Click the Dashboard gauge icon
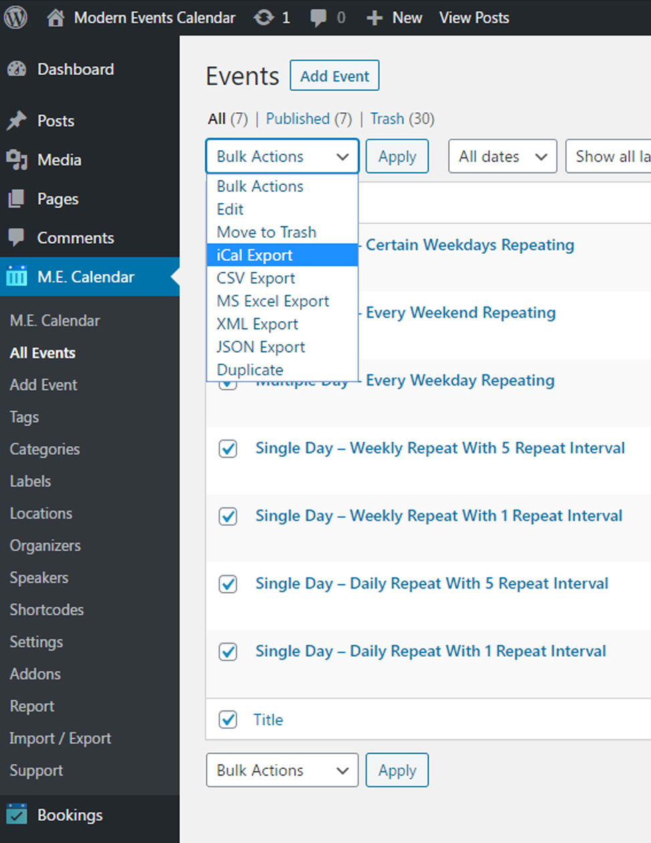Screen dimensions: 651x843 pyautogui.click(x=17, y=69)
